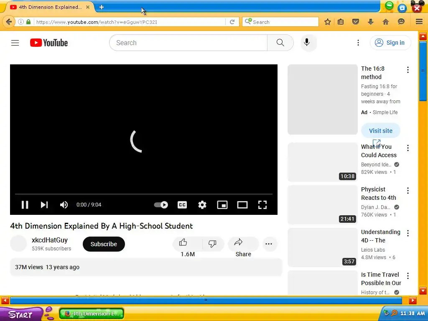Click the smiley face toolbar icon
The image size is (428, 321).
coord(401,22)
